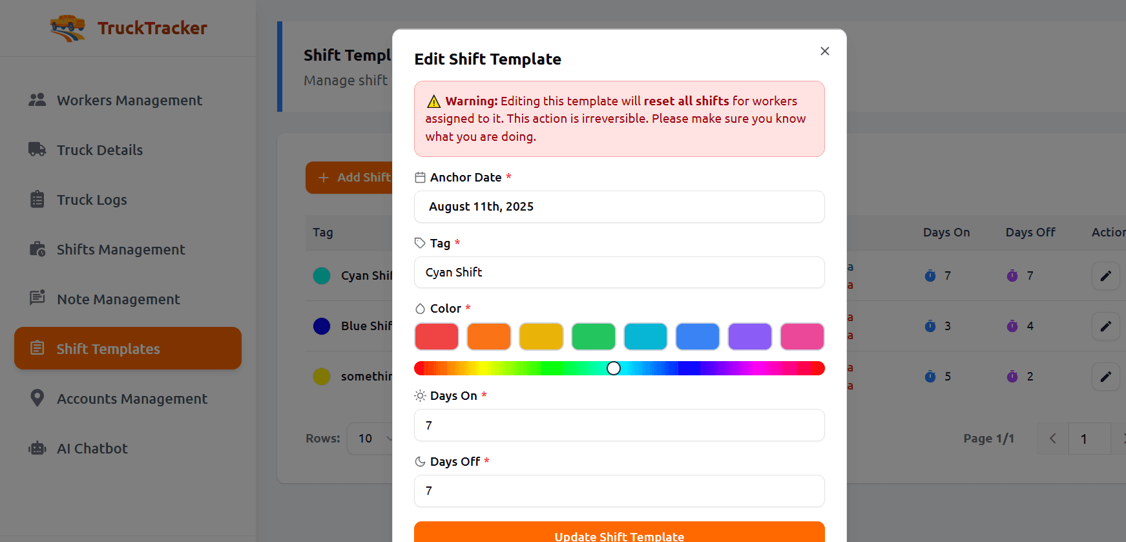Viewport: 1126px width, 542px height.
Task: Select the red color swatch
Action: click(x=437, y=337)
